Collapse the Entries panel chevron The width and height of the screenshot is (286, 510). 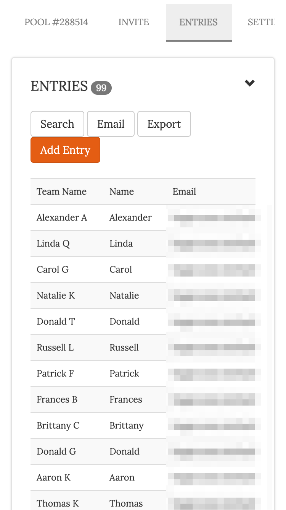[x=249, y=83]
